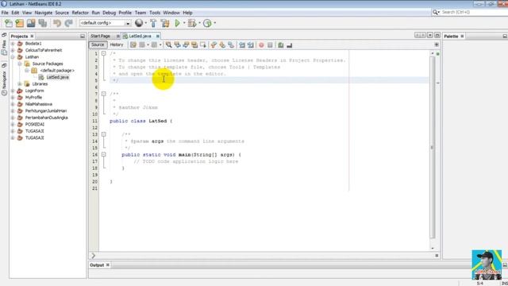Toggle Bookmark on current line
Viewport: 508px width, 286px height.
pyautogui.click(x=231, y=45)
